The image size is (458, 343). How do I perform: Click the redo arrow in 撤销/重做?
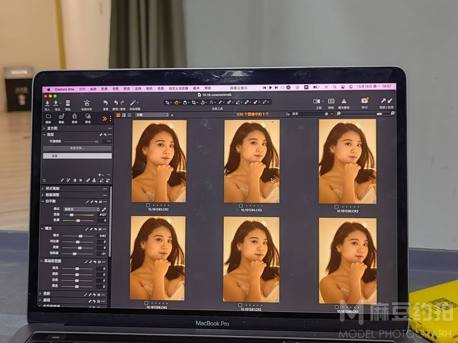(x=122, y=103)
